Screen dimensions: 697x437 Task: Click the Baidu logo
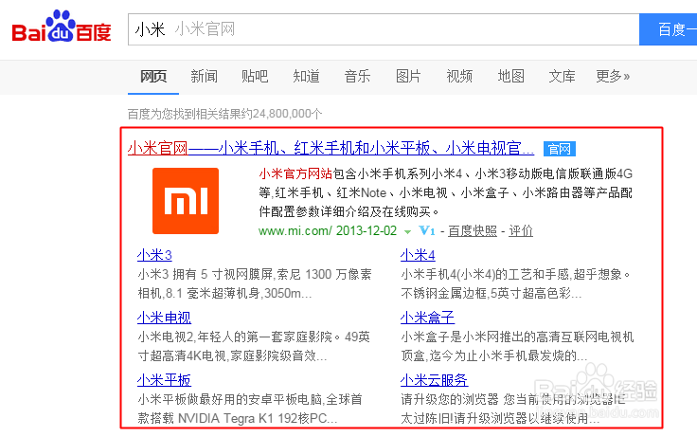62,27
